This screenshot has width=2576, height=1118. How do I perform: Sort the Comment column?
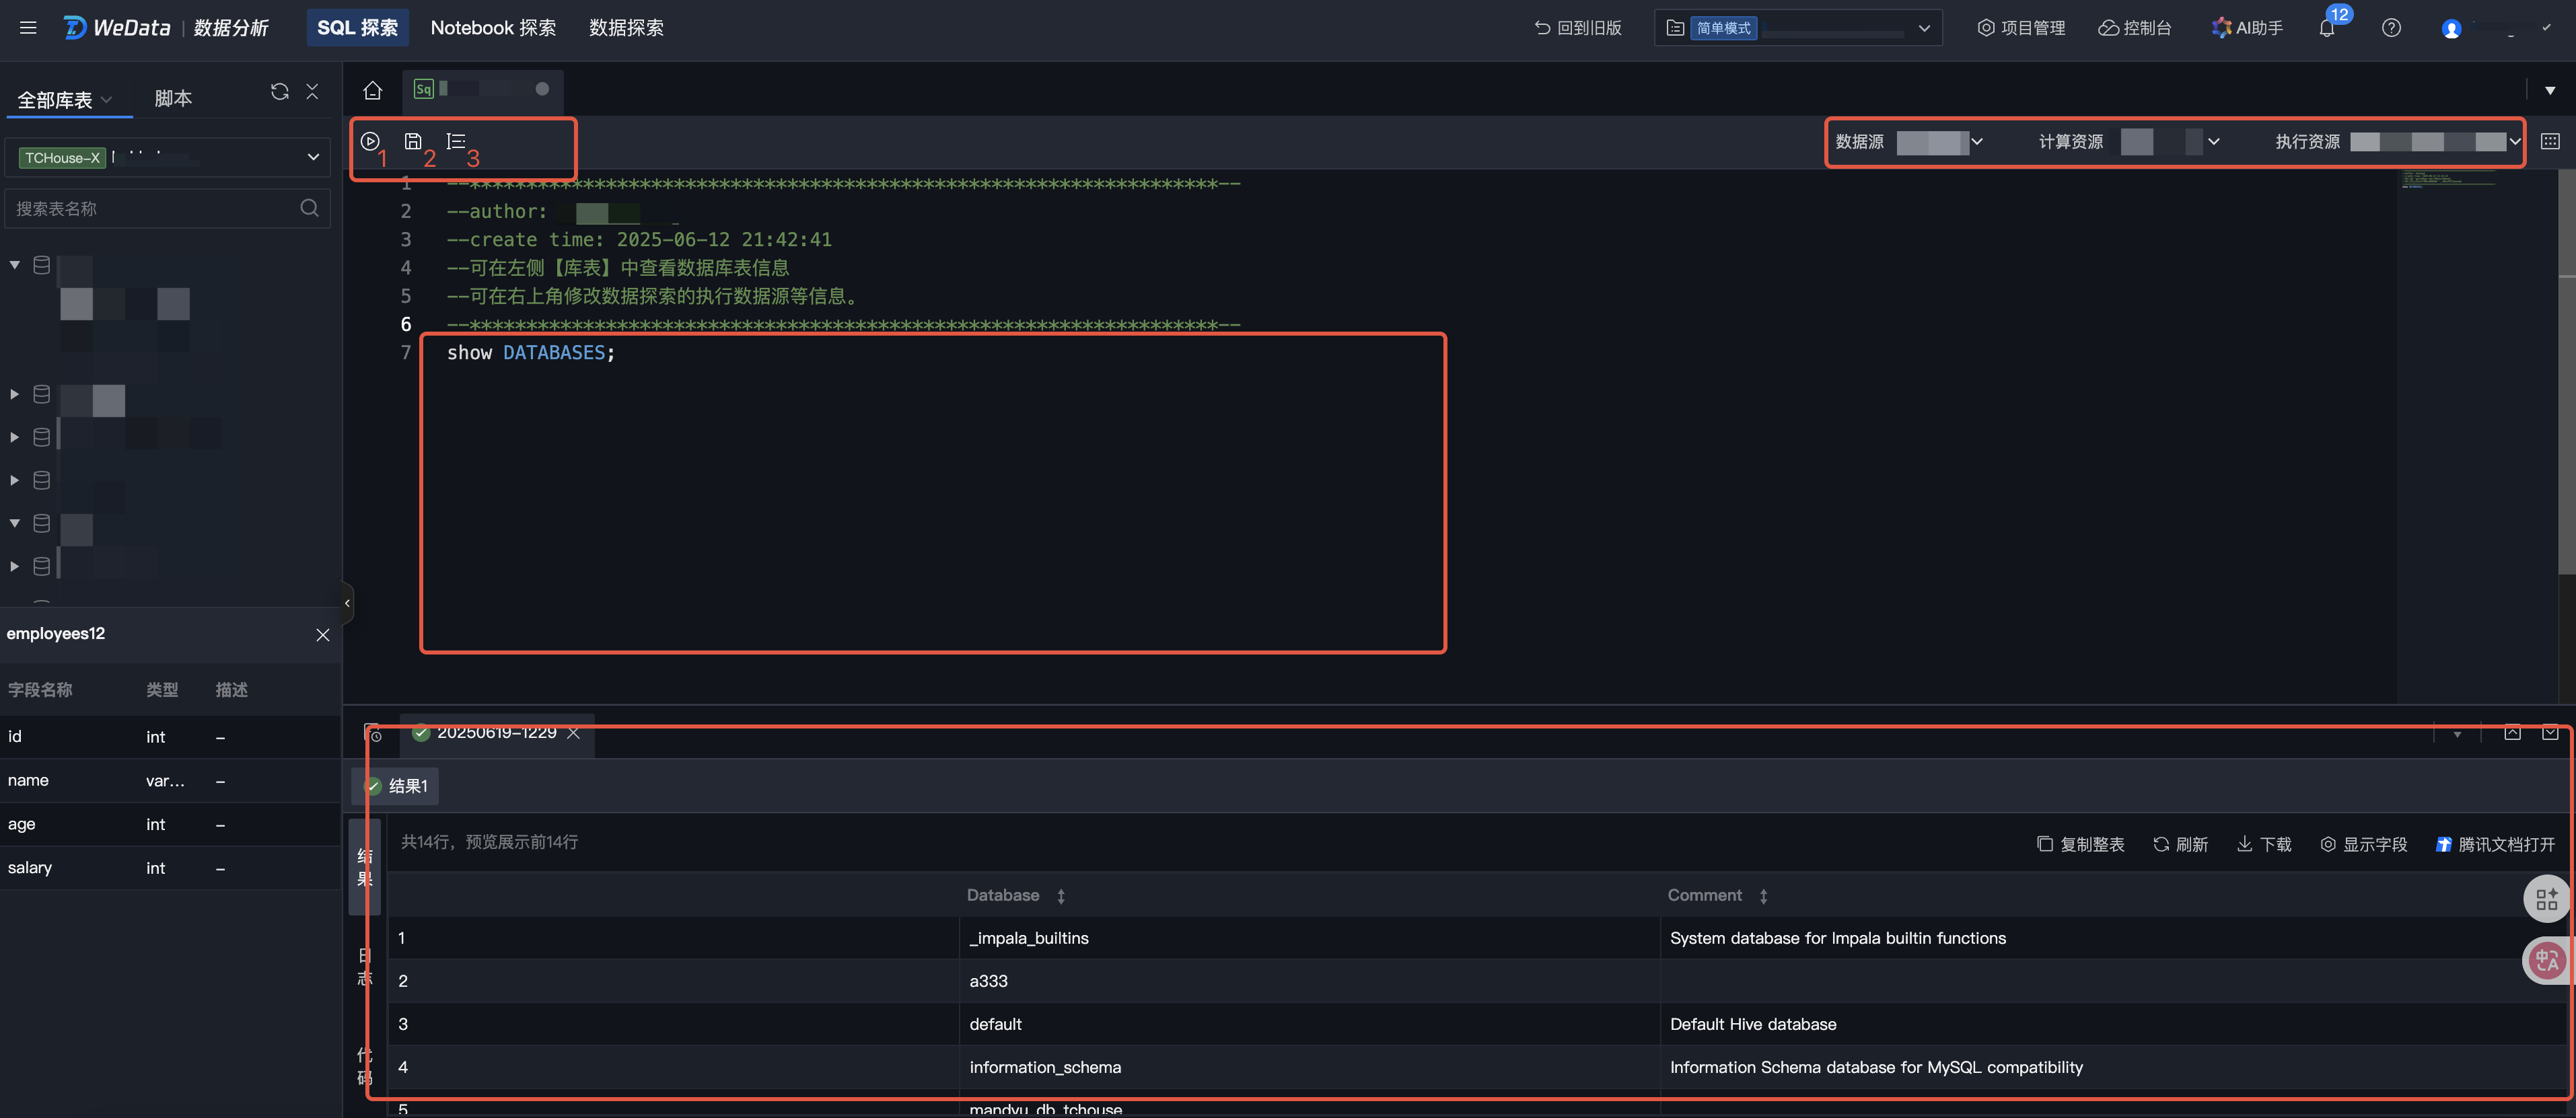(1763, 896)
